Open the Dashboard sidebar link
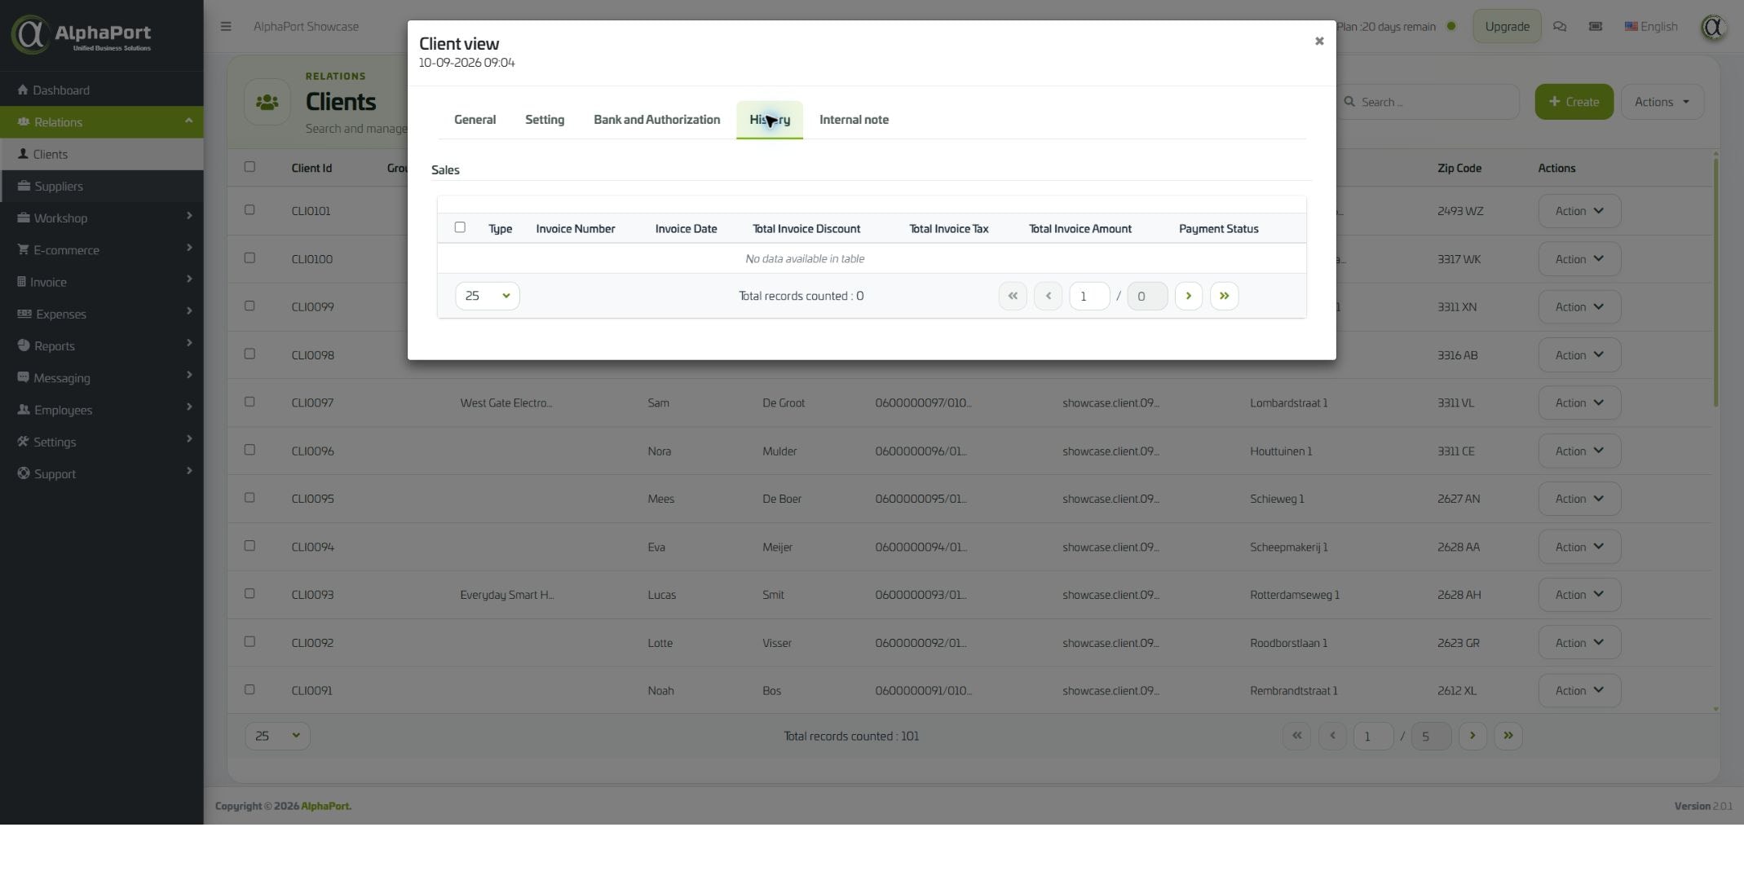Viewport: 1744px width, 880px height. [x=102, y=90]
